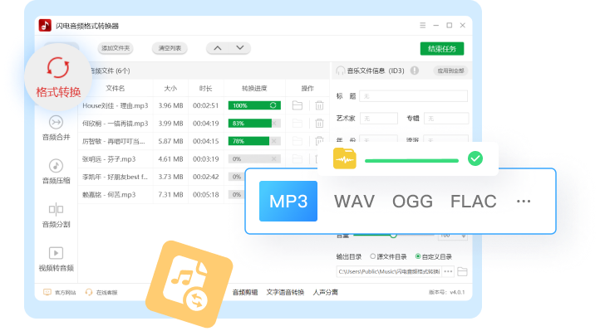Click the 大小 column header
Screen dimensions: 600x331
(x=170, y=88)
